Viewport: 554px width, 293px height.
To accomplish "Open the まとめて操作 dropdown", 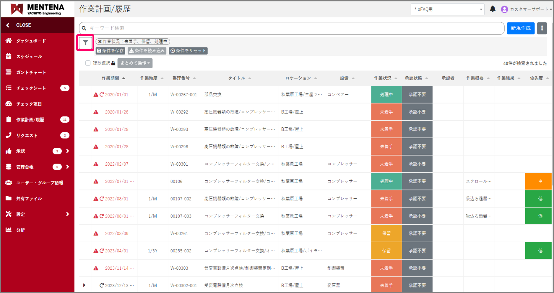I will click(135, 63).
